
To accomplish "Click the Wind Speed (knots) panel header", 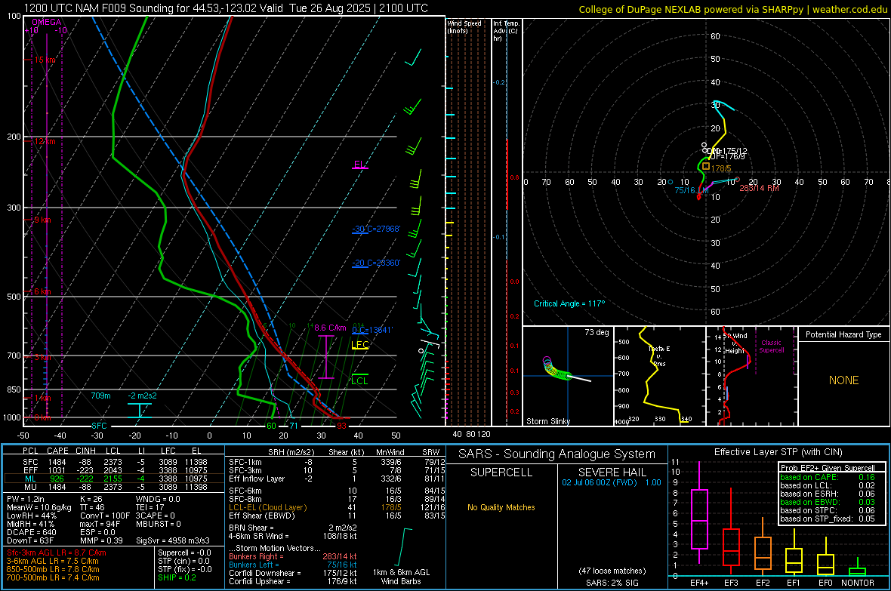I will point(464,26).
